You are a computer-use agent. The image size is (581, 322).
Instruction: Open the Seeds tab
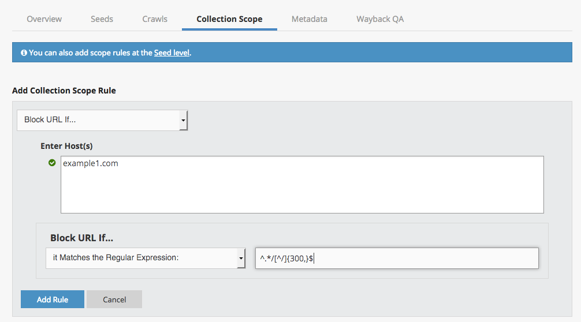[102, 19]
